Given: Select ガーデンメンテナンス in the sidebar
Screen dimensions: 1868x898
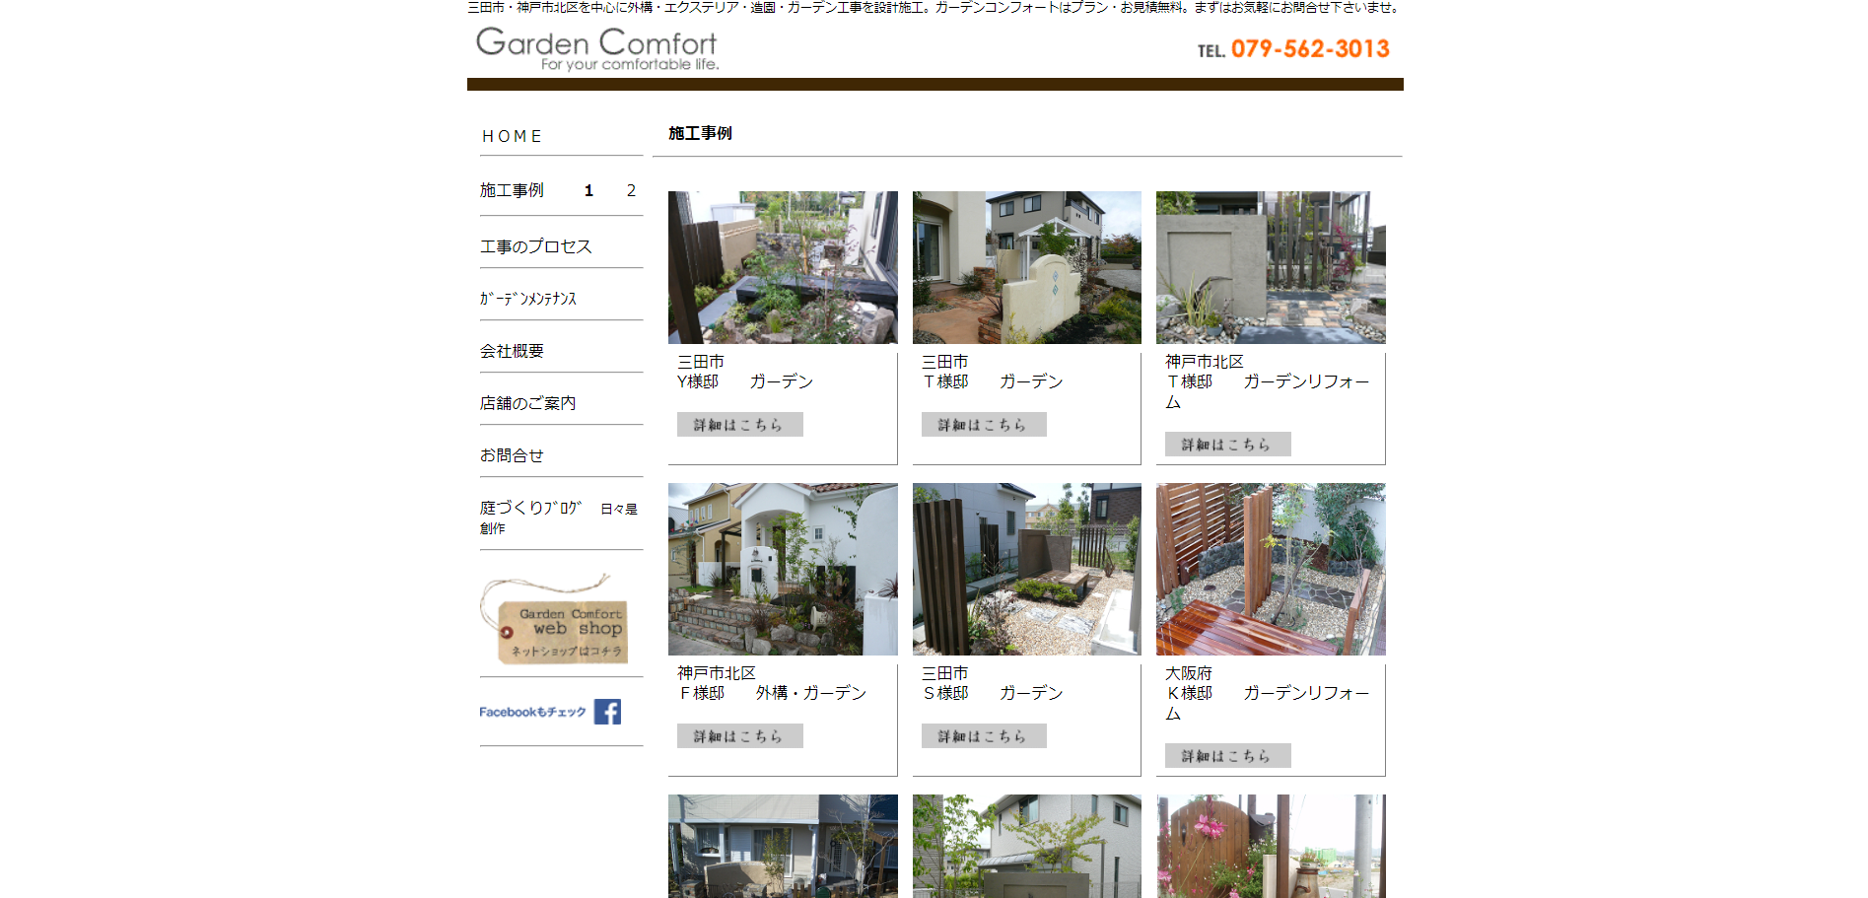Looking at the screenshot, I should tap(528, 299).
